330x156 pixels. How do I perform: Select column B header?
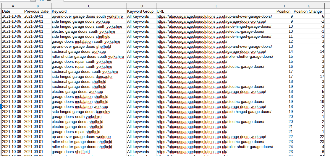[x=38, y=6]
